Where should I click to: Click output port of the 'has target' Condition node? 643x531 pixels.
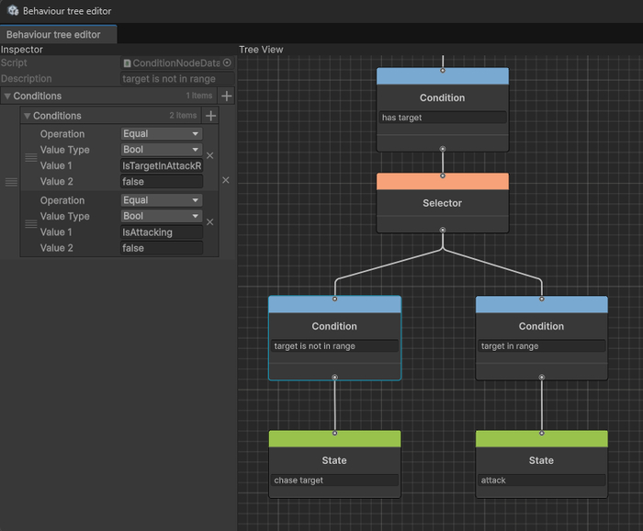point(442,148)
